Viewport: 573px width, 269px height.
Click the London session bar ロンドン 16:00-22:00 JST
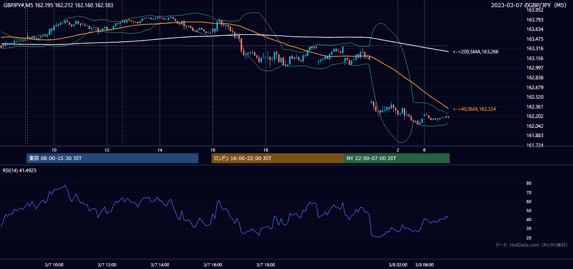278,158
